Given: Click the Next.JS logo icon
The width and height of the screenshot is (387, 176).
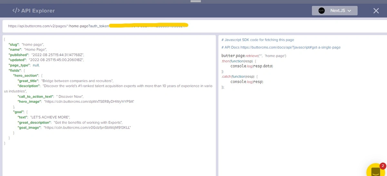Looking at the screenshot, I should pos(321,11).
